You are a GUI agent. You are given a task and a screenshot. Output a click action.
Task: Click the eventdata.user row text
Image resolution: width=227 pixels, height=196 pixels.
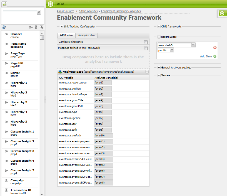pos(68,124)
